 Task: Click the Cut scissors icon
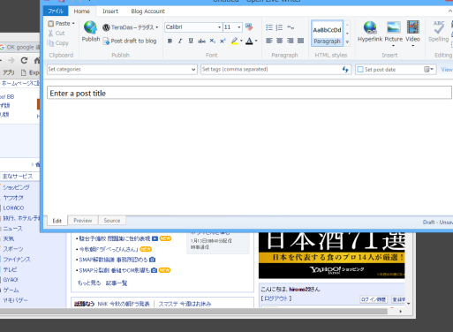[x=50, y=33]
